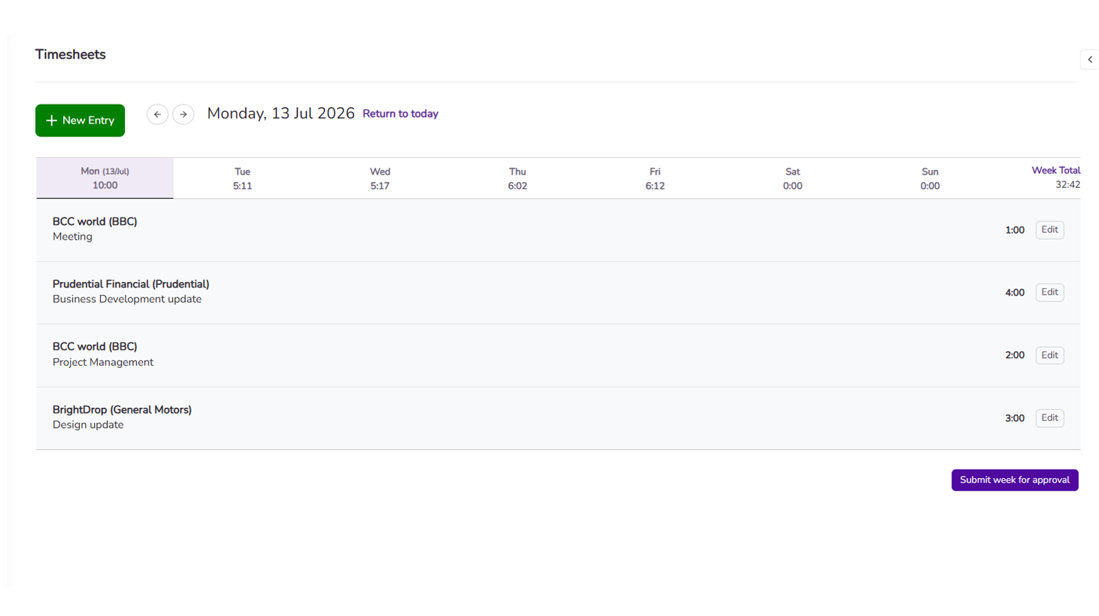Collapse side panel with chevron at right edge

tap(1089, 60)
